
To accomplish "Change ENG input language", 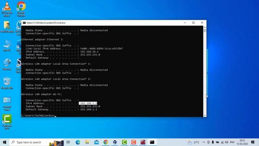I will coord(232,142).
